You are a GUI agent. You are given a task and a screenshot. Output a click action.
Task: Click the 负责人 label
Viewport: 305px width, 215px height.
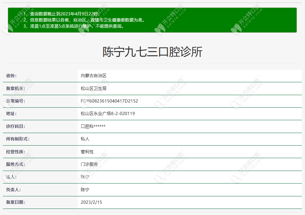[13, 190]
